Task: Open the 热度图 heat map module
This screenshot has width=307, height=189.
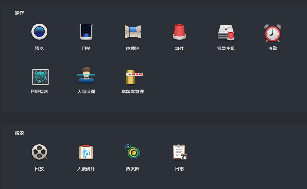Action: pyautogui.click(x=132, y=152)
